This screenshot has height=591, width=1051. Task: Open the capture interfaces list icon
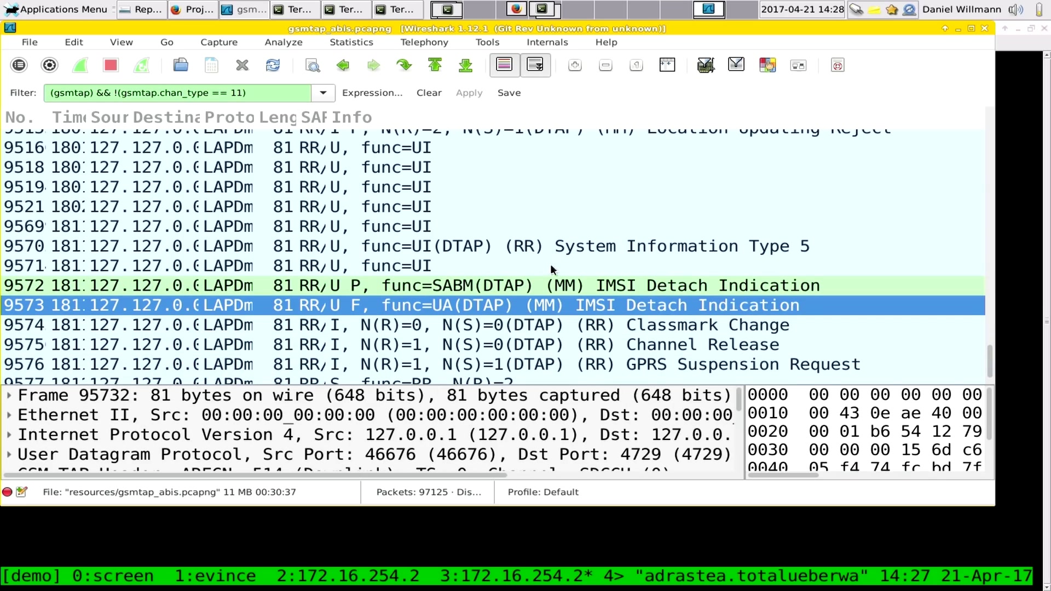[19, 66]
